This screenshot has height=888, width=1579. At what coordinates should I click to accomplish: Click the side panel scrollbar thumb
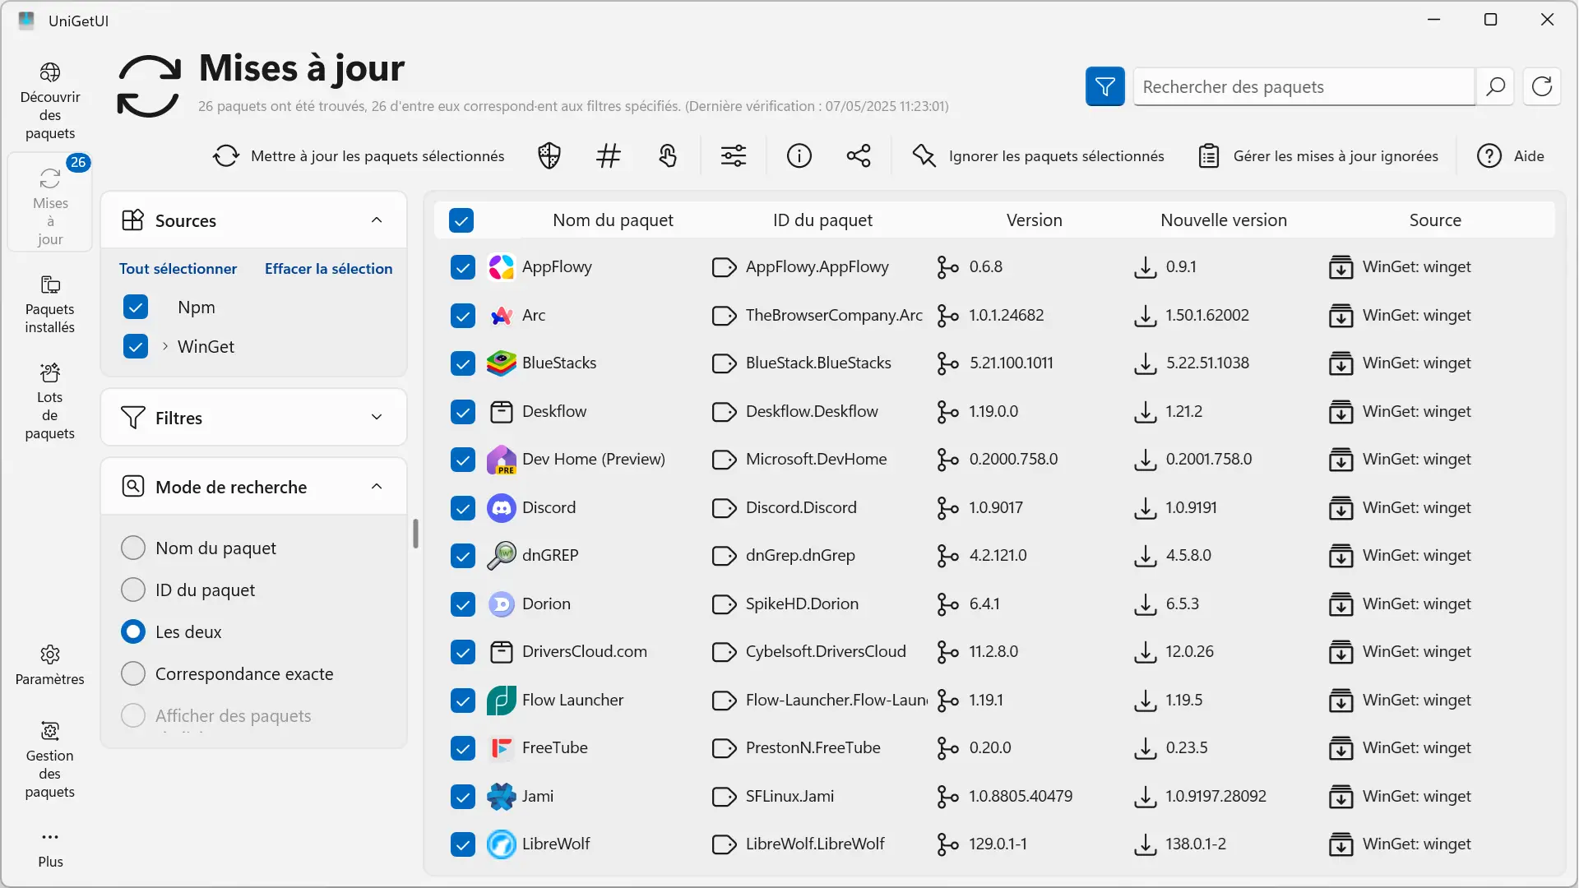[x=415, y=534]
